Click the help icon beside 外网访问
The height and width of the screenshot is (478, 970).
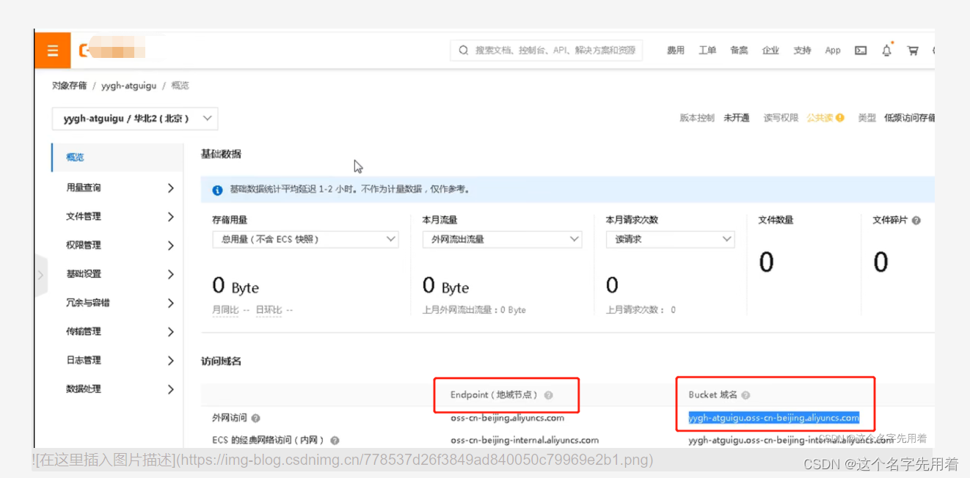point(255,419)
